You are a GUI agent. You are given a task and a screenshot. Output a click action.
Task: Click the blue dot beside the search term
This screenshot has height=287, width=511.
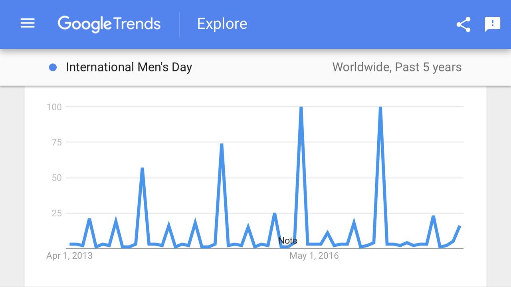[x=53, y=67]
